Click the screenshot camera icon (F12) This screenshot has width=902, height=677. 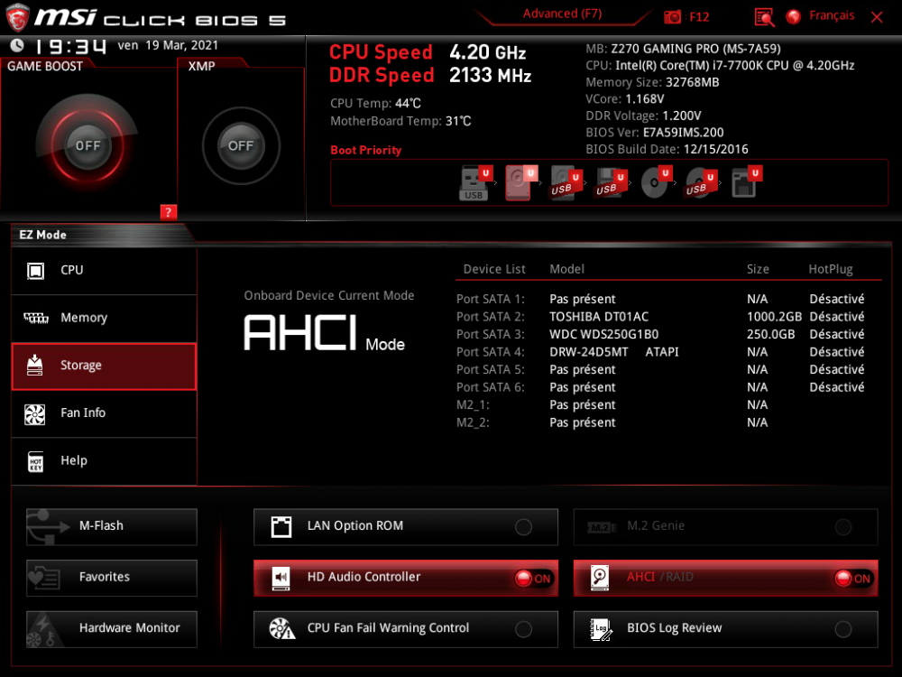[673, 16]
